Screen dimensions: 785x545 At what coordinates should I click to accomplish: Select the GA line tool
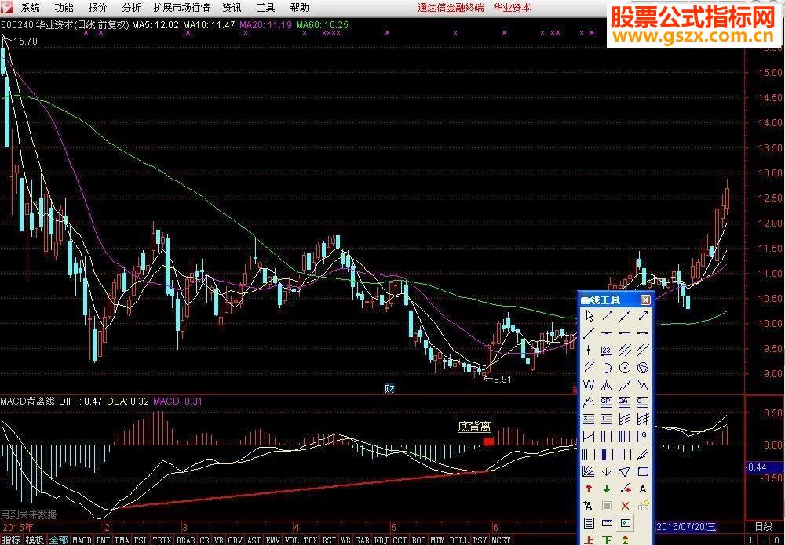pyautogui.click(x=625, y=402)
